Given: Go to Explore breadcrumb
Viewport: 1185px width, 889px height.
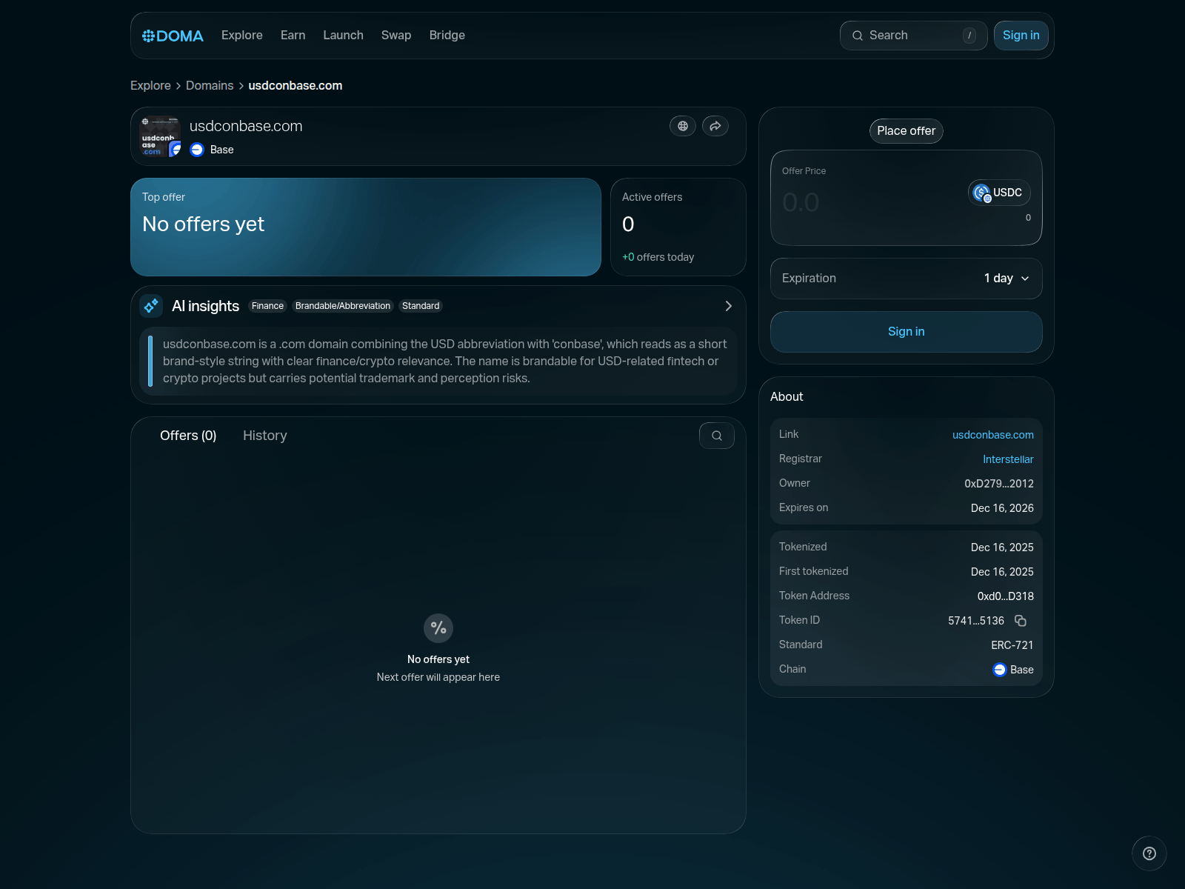Looking at the screenshot, I should coord(150,86).
